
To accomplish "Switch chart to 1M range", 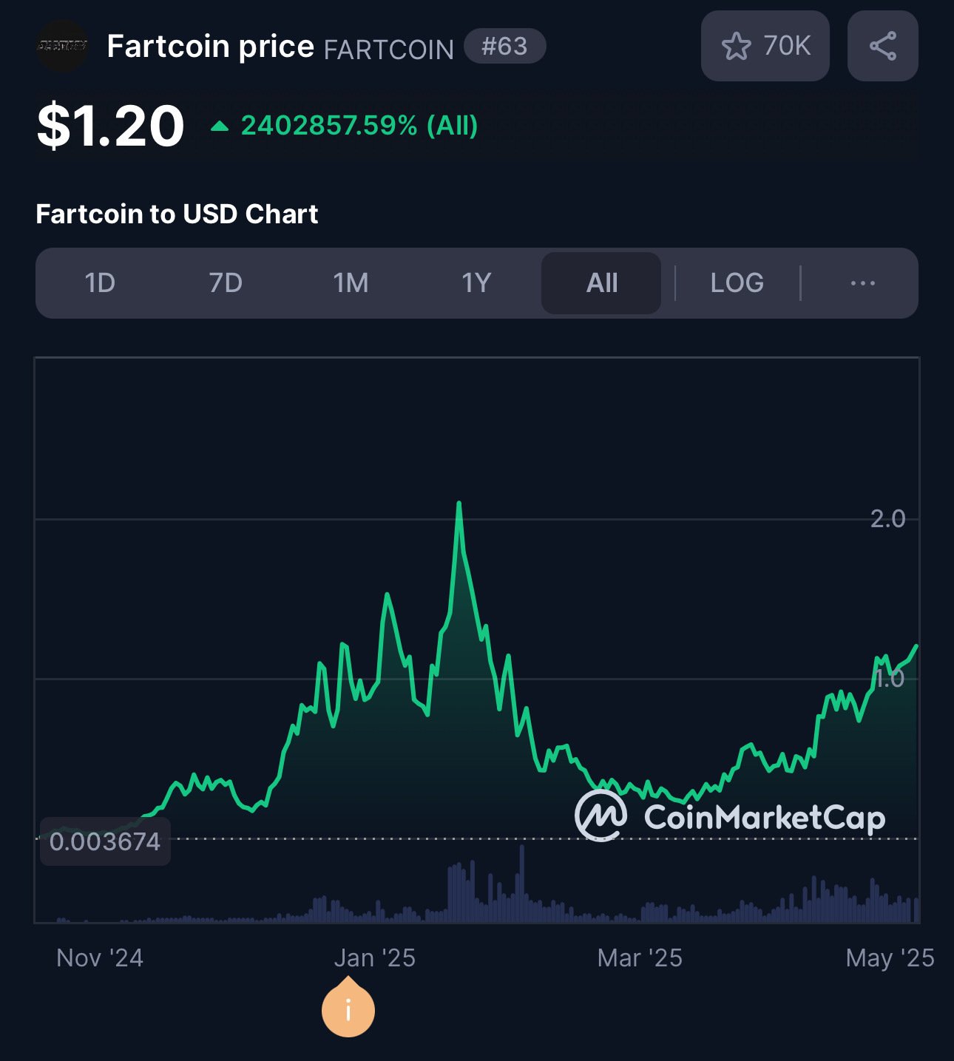I will [351, 283].
